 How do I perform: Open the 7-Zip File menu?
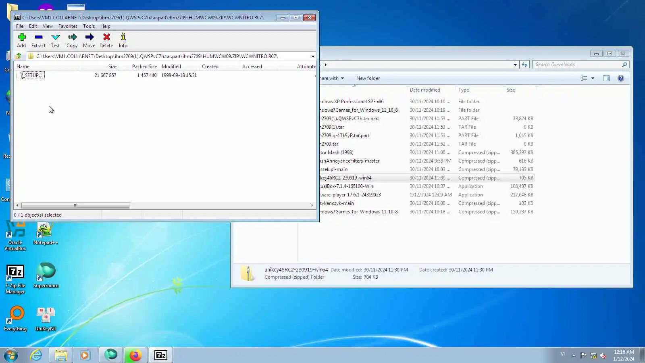(20, 26)
